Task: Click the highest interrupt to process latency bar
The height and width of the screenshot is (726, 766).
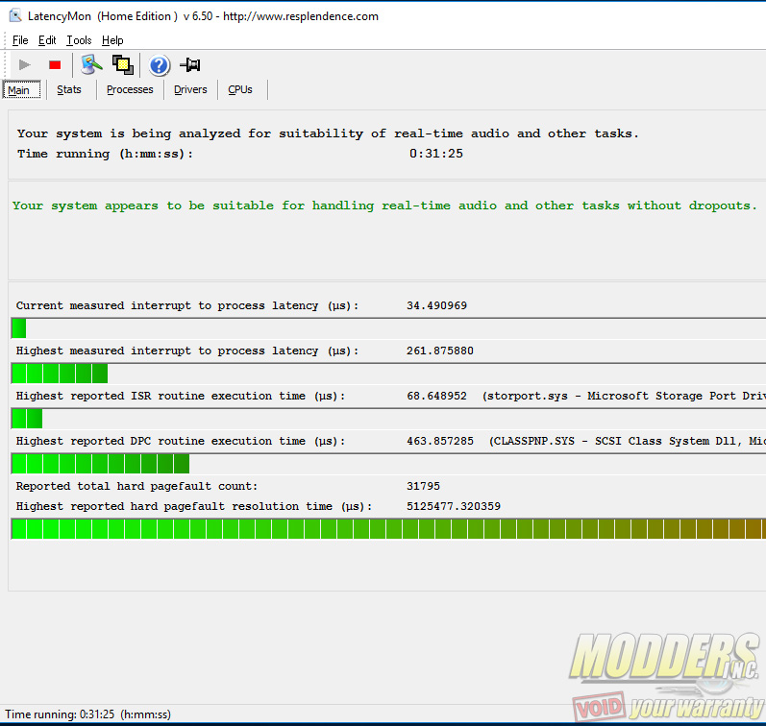Action: pyautogui.click(x=388, y=374)
